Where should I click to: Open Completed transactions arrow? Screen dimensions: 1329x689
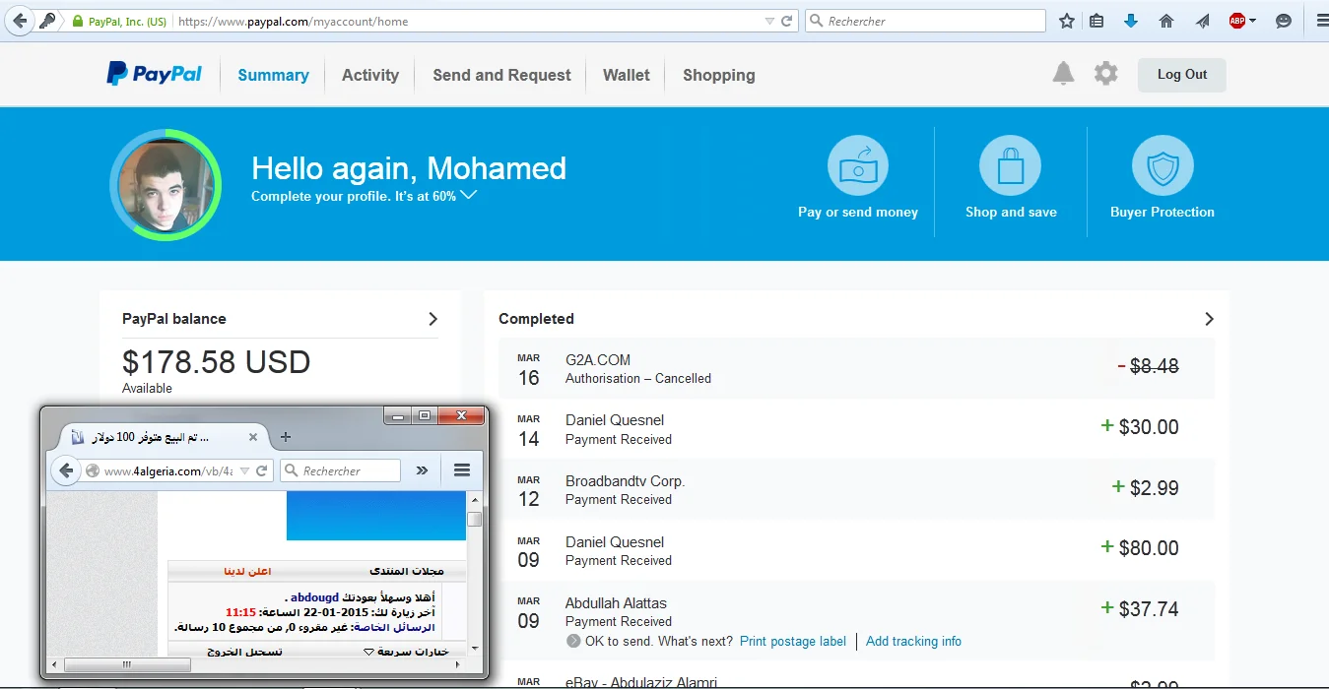click(x=1209, y=319)
